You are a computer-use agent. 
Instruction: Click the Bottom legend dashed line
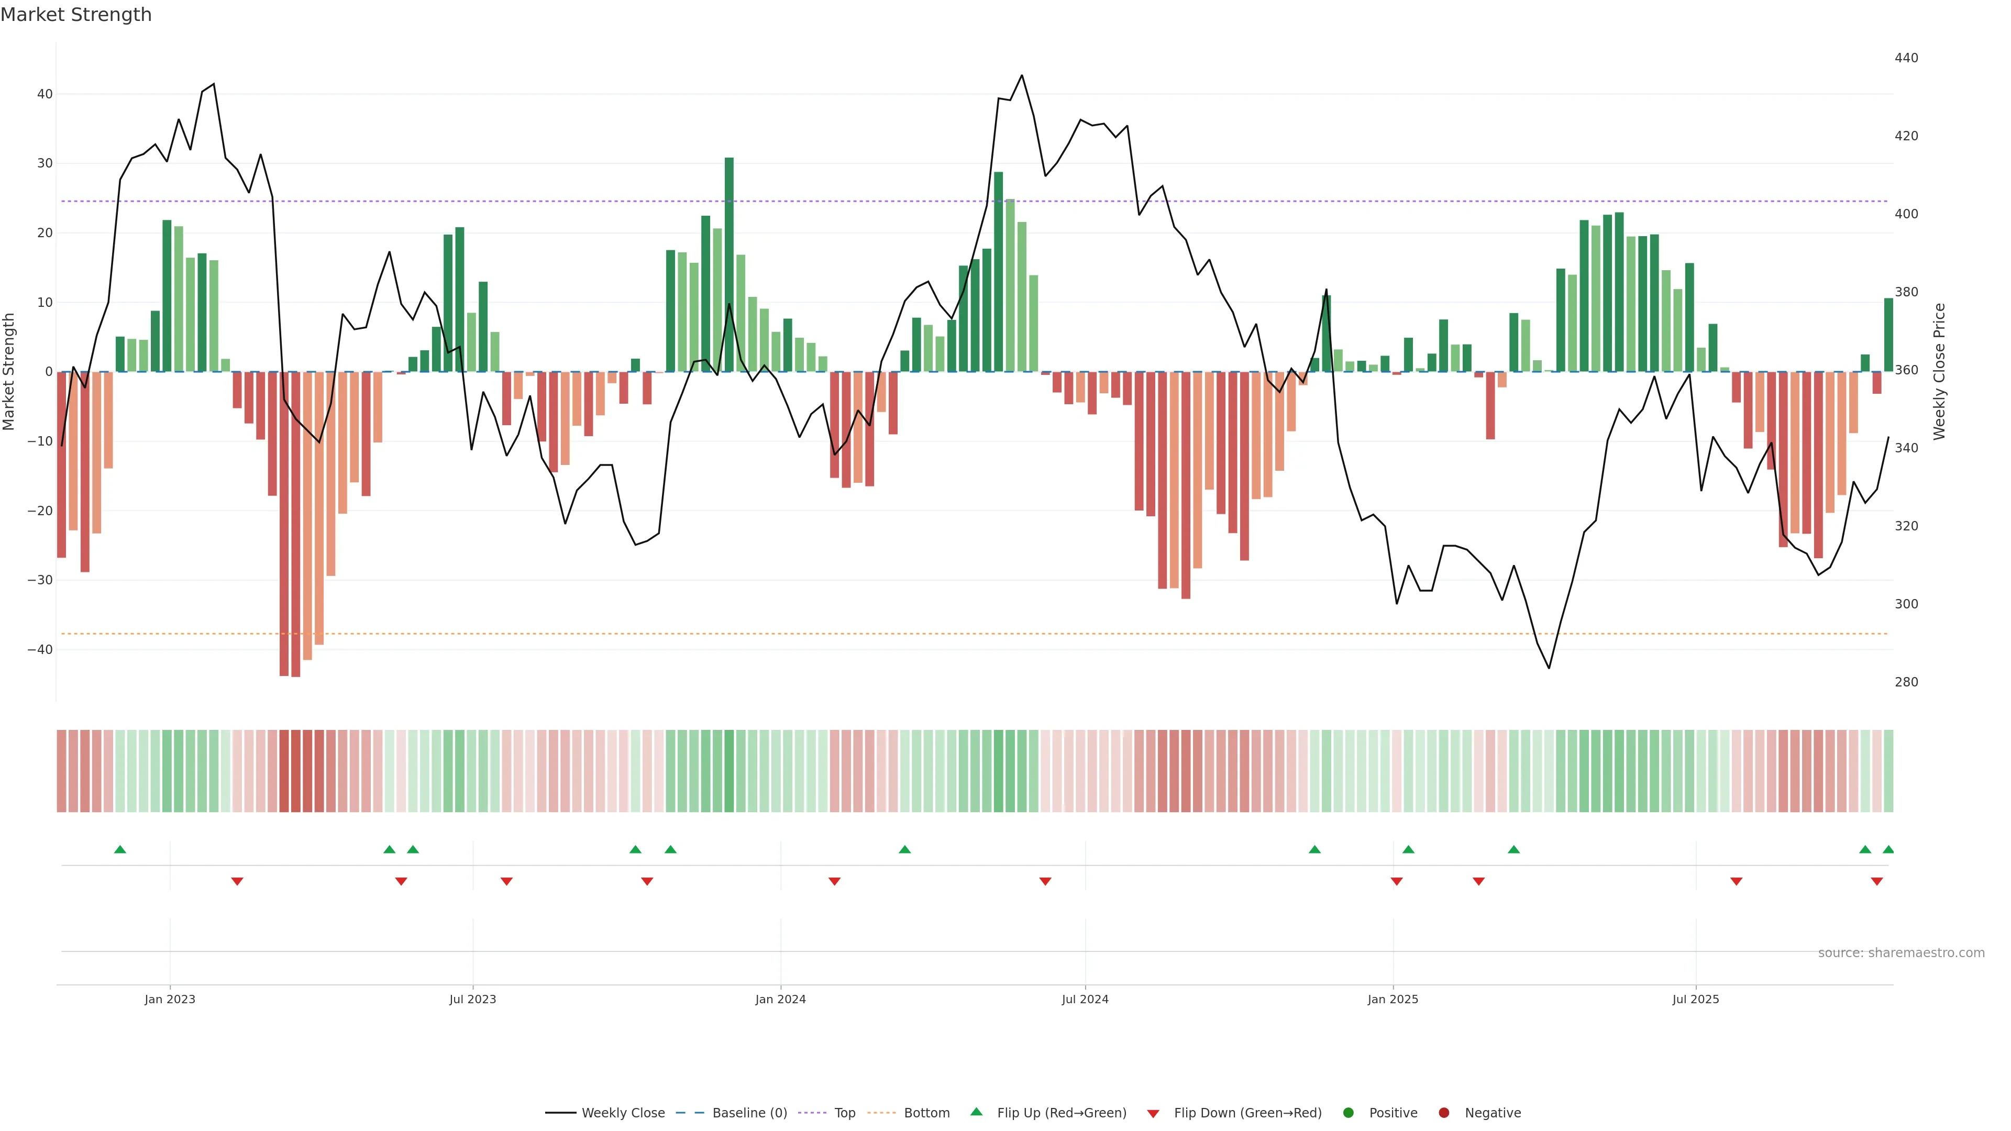coord(881,1112)
